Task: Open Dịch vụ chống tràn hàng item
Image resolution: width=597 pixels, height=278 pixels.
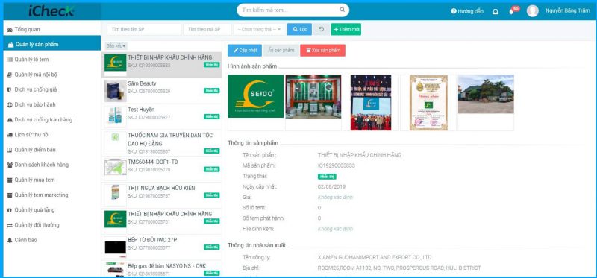Action: click(51, 120)
